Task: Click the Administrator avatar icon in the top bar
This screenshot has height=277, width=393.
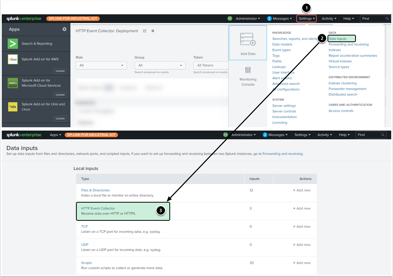Action: pyautogui.click(x=230, y=18)
